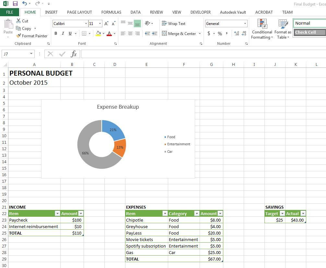Click the Format Painter brush icon
The width and height of the screenshot is (326, 268).
point(18,36)
